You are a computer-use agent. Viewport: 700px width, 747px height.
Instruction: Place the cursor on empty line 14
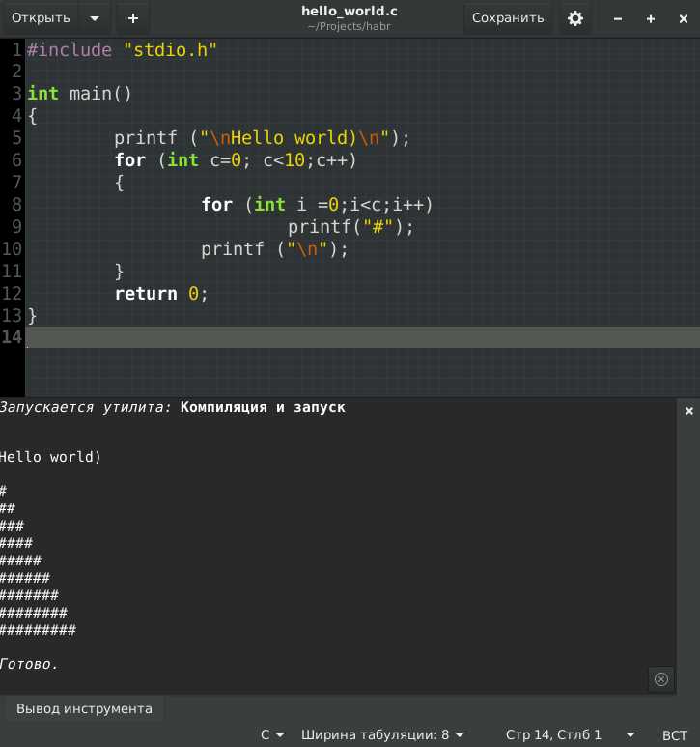pyautogui.click(x=362, y=337)
